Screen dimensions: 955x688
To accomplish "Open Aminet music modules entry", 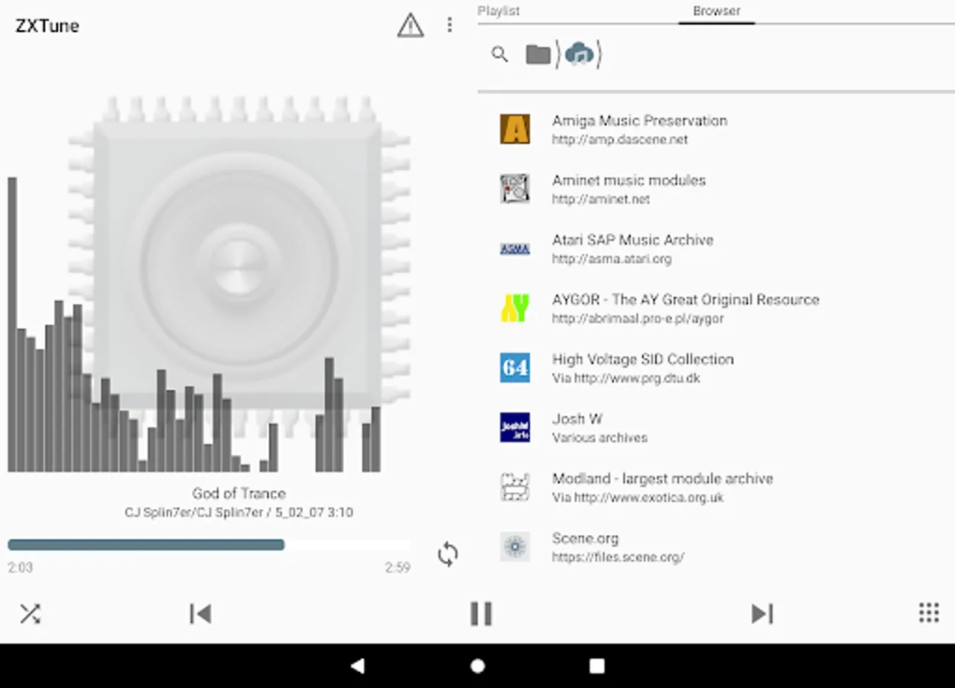I will (716, 189).
